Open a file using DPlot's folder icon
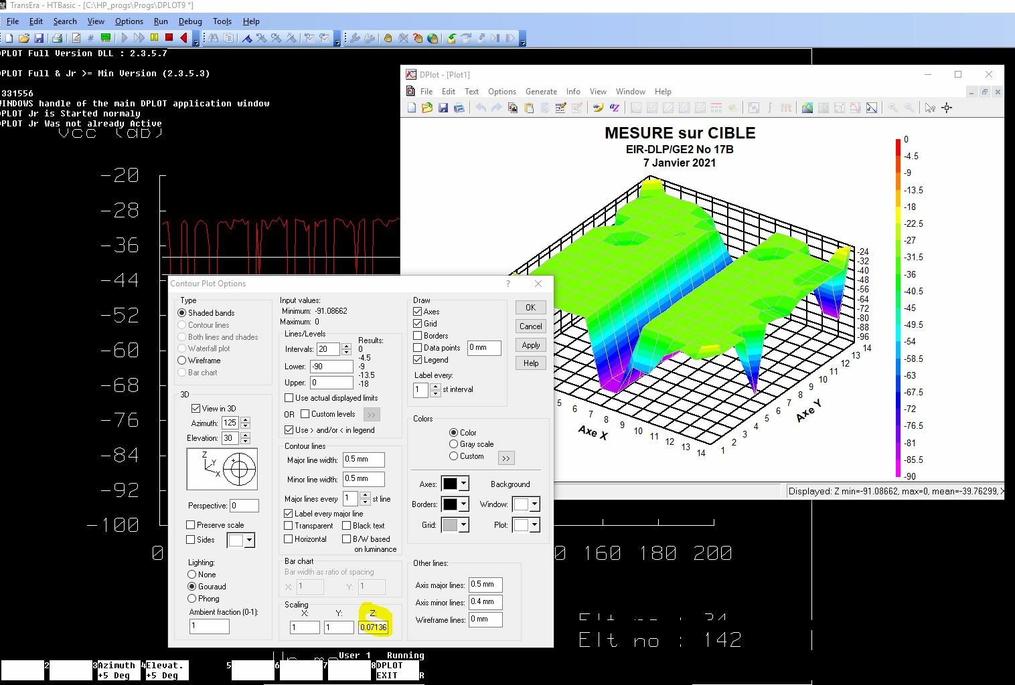The image size is (1015, 685). coord(426,108)
